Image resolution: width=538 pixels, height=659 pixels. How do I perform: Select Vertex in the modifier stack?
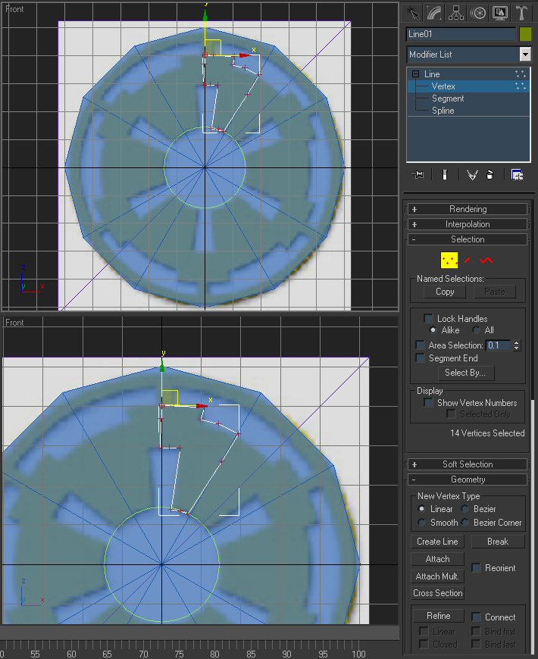coord(443,86)
